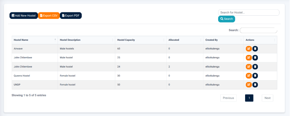Image resolution: width=290 pixels, height=116 pixels.
Task: Edit the UNDP hostel row
Action: click(x=249, y=85)
